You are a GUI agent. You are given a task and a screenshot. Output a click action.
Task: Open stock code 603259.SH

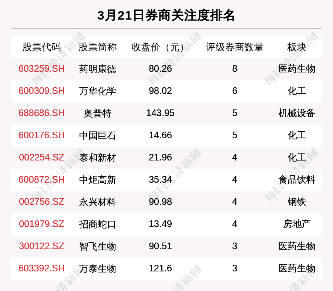41,69
